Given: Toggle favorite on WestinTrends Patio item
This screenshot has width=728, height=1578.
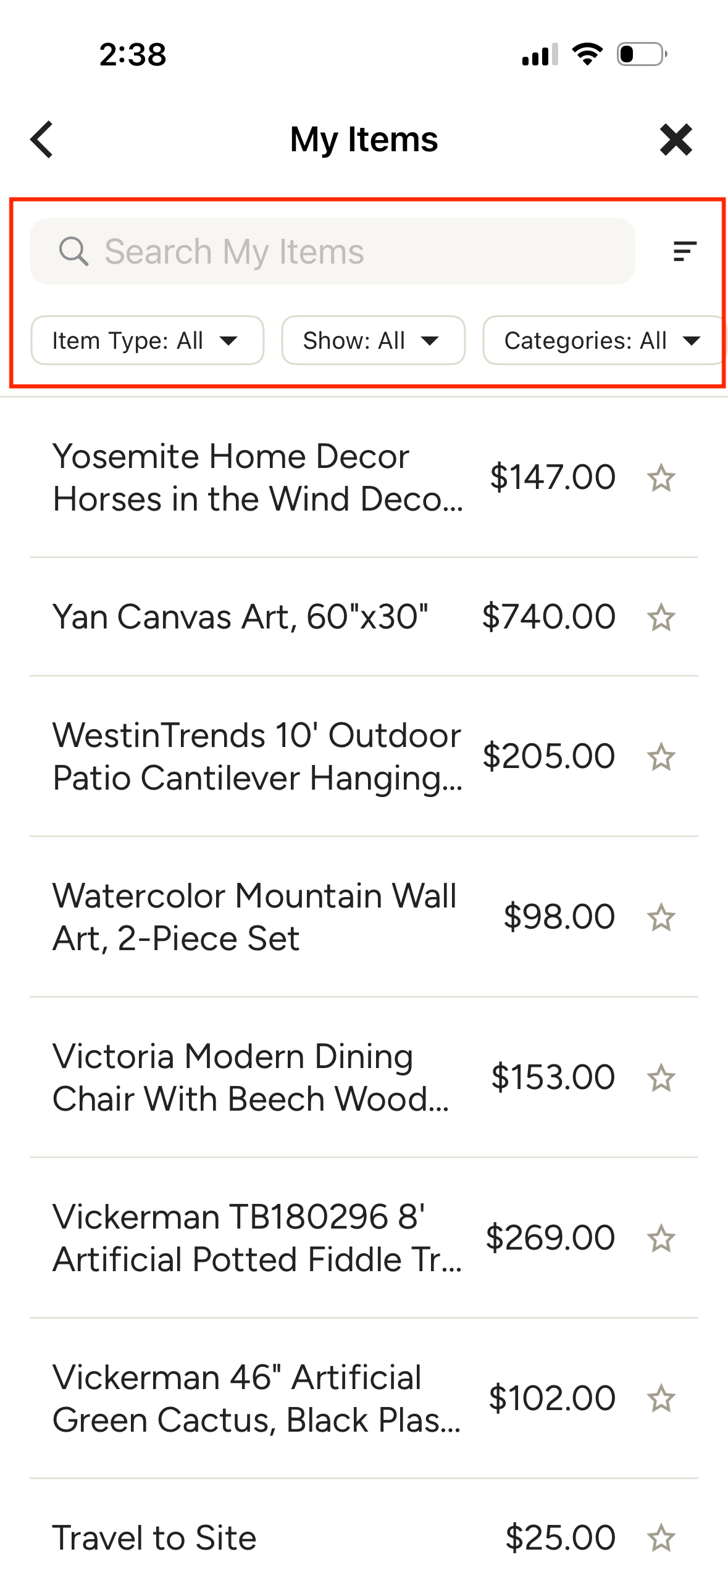Looking at the screenshot, I should pos(661,757).
